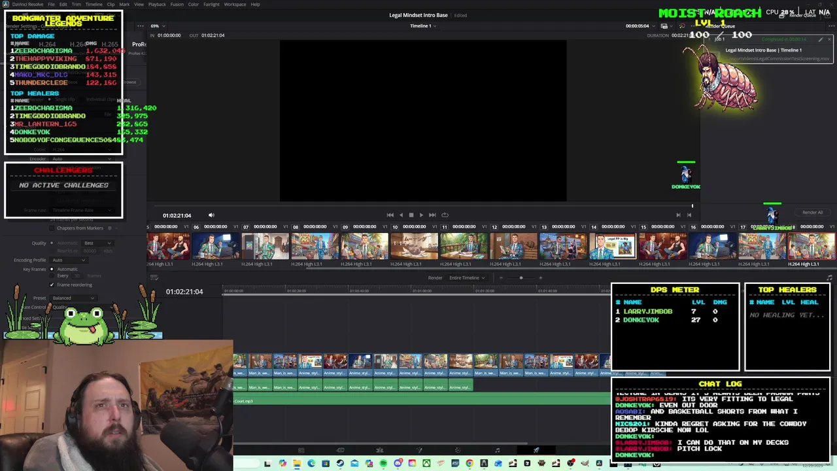Toggle loop playback in the viewer

point(445,215)
